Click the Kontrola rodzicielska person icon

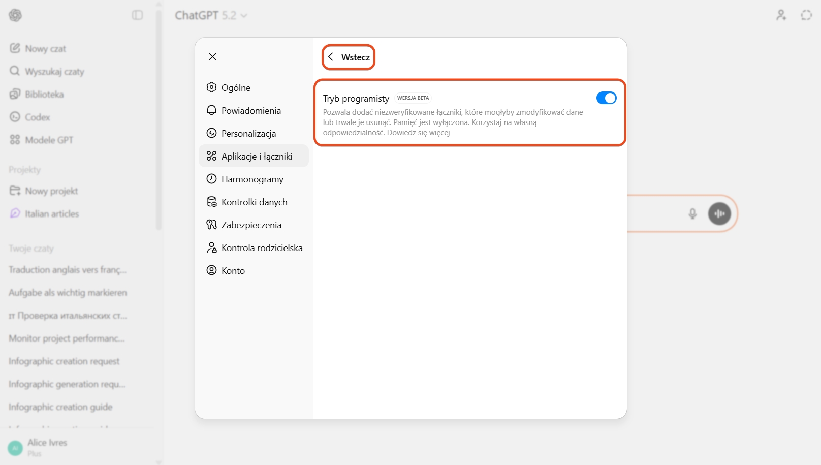pos(211,247)
